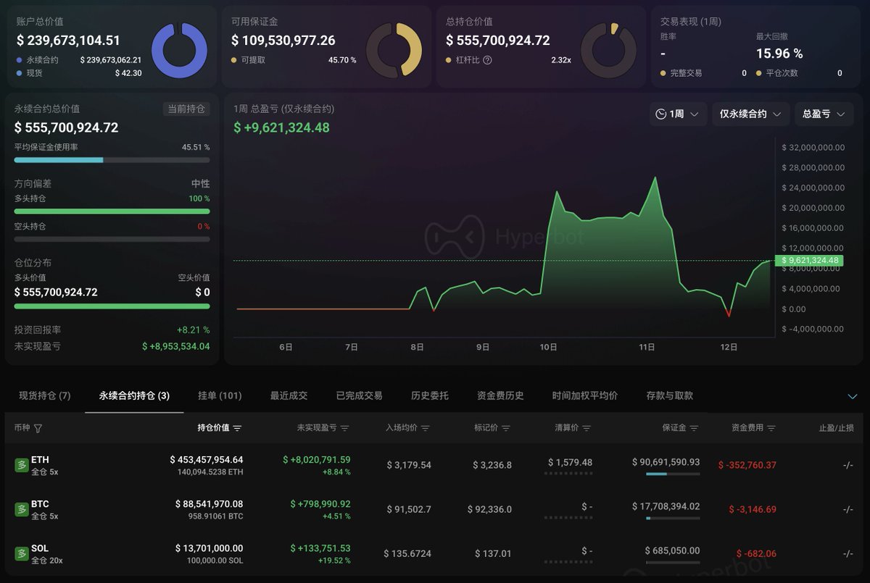Screen dimensions: 870x583
Task: Click the 仓位分布 green distribution bar
Action: [x=112, y=306]
